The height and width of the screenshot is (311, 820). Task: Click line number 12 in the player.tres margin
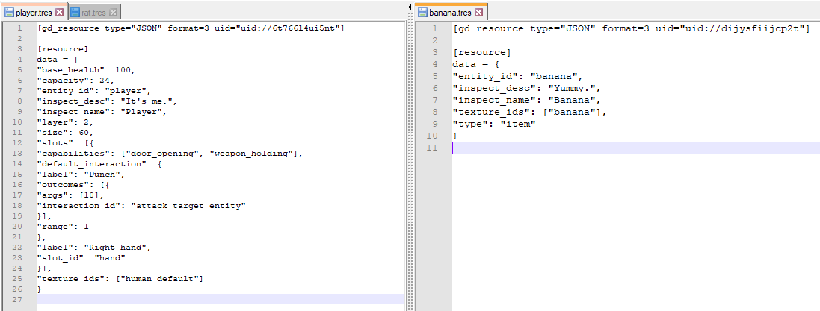(19, 143)
